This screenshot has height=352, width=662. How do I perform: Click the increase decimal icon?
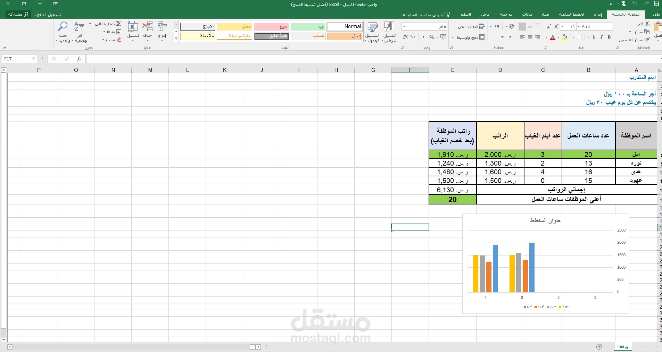(x=413, y=37)
